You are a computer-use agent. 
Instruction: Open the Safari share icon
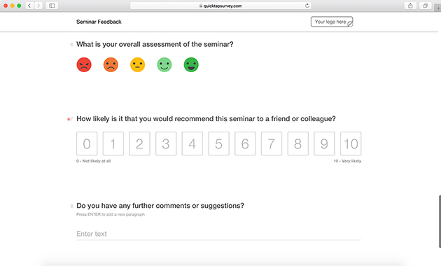[x=410, y=6]
